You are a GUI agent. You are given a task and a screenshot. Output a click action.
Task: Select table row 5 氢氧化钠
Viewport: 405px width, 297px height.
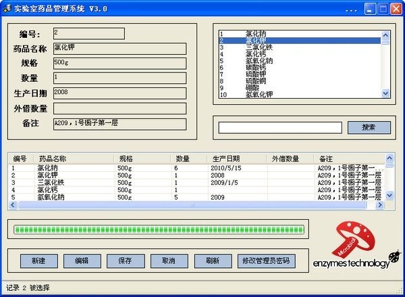[x=196, y=197]
